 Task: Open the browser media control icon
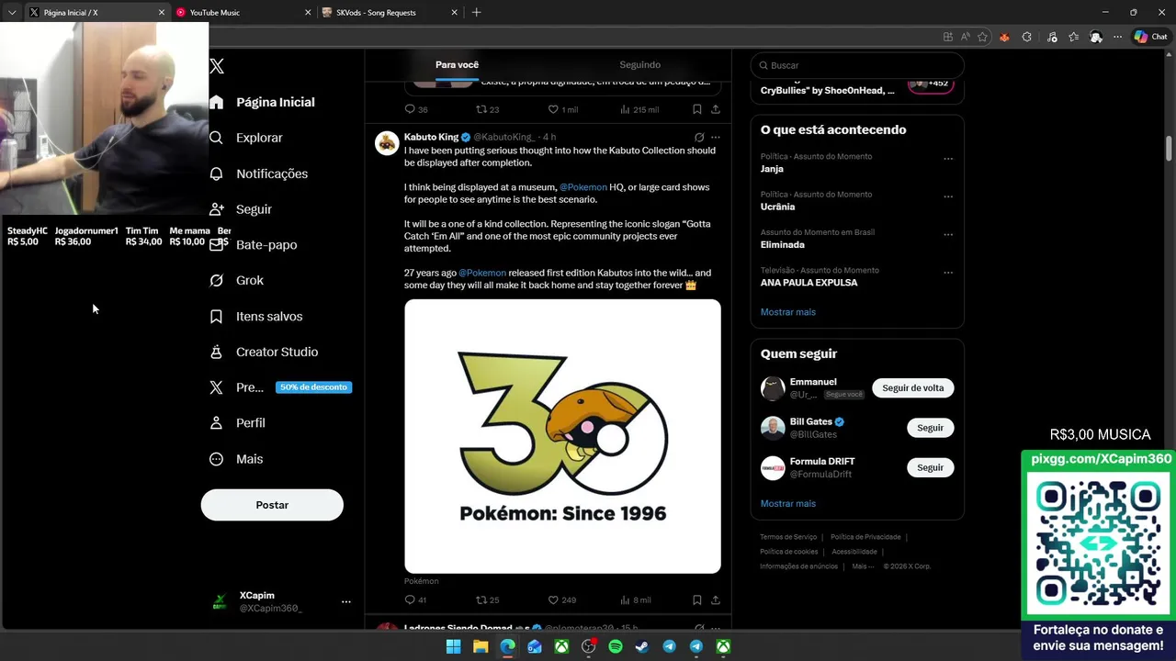tap(1051, 37)
